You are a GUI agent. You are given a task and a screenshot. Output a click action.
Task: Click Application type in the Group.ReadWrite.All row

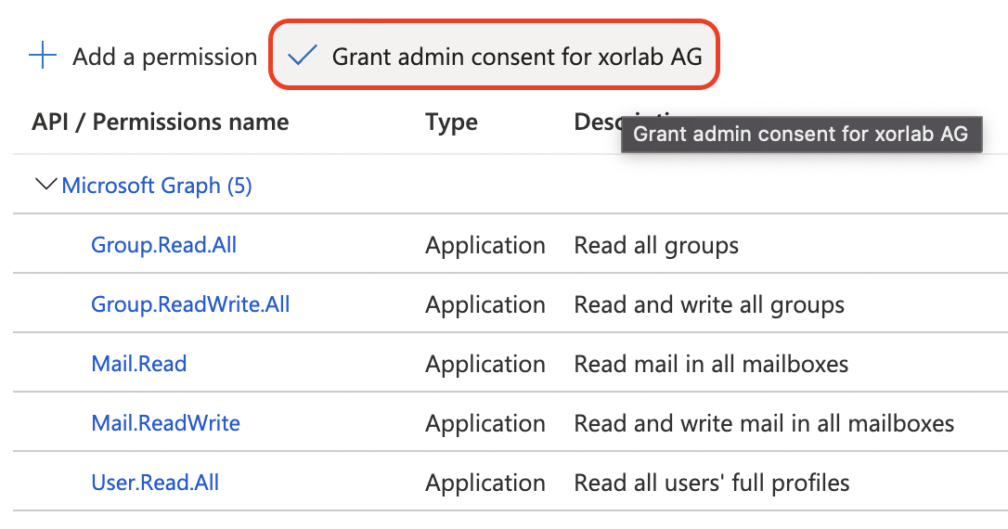pyautogui.click(x=485, y=304)
